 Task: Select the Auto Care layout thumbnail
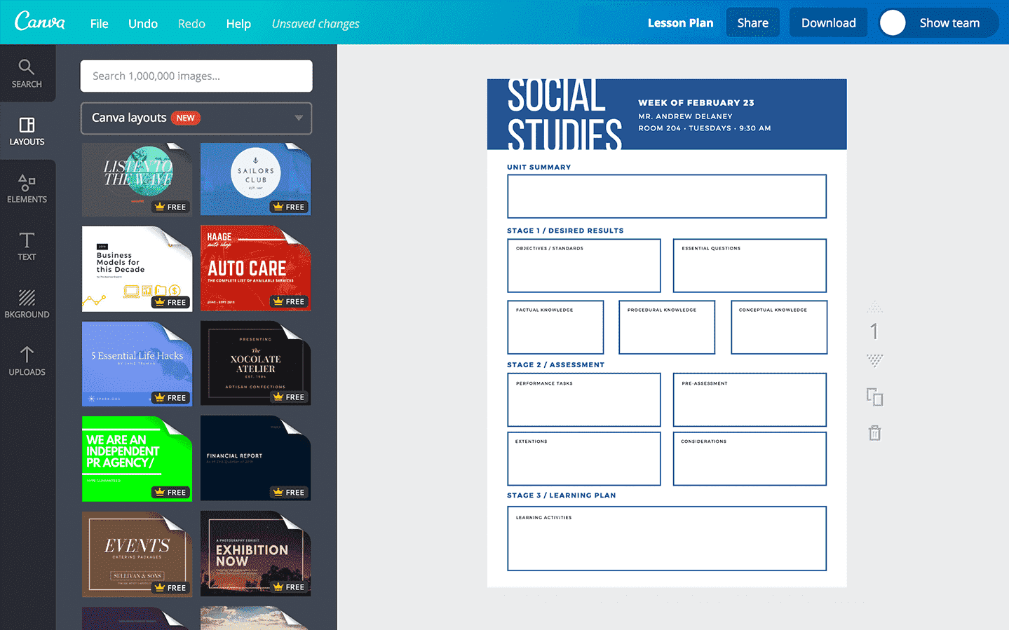[x=255, y=268]
